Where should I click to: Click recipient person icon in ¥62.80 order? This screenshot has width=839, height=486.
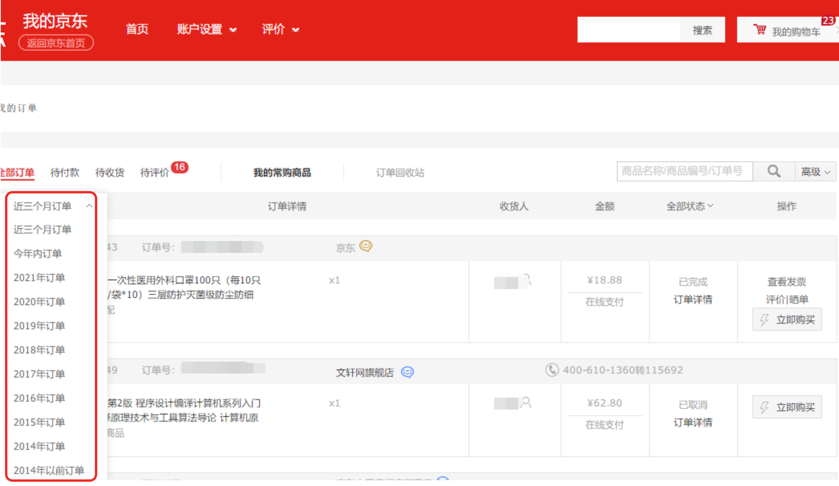point(526,403)
